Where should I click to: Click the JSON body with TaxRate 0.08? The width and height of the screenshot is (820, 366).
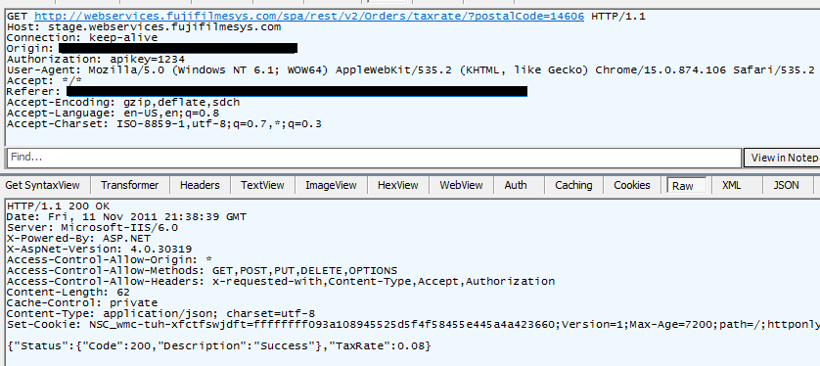[219, 346]
